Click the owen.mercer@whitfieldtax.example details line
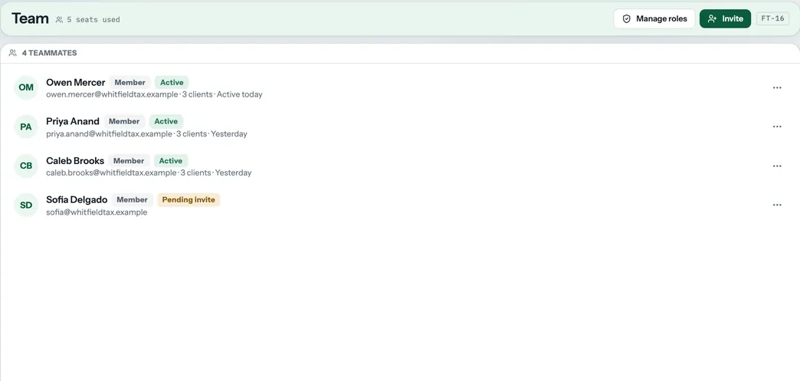The width and height of the screenshot is (800, 381). 154,94
